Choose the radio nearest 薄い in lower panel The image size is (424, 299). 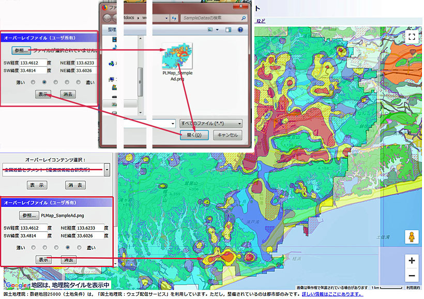[x=34, y=247]
